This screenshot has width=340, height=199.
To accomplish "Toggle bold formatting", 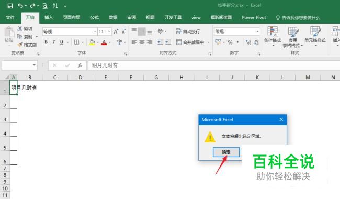I will click(x=46, y=42).
